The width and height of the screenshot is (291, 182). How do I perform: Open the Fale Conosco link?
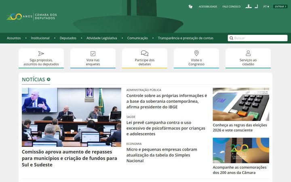pos(232,6)
